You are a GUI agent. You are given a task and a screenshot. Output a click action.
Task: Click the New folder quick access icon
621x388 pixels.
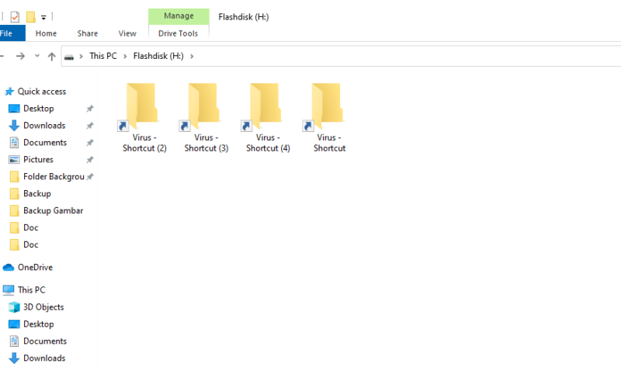(x=30, y=17)
